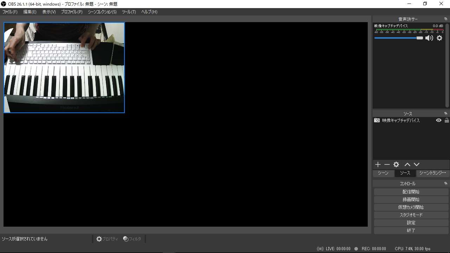Click the audio mixer volume slider handle

click(420, 38)
